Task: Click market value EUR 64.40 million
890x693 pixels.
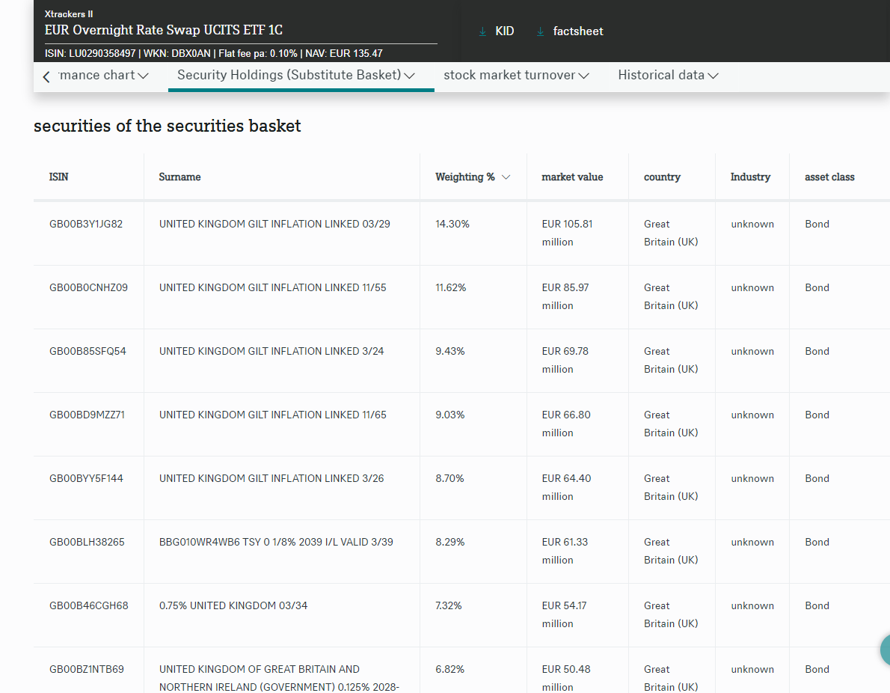Action: pyautogui.click(x=566, y=487)
